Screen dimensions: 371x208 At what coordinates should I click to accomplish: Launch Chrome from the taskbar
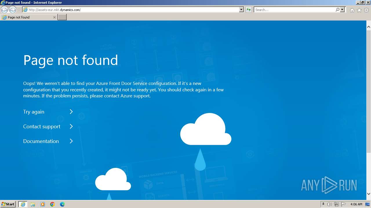coord(52,204)
